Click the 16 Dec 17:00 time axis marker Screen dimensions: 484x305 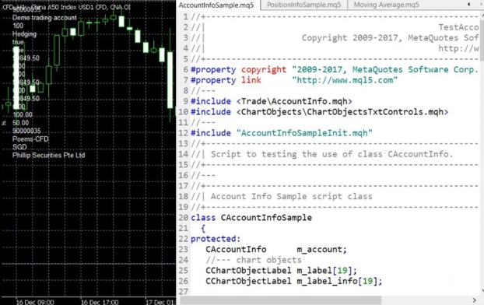tap(100, 302)
